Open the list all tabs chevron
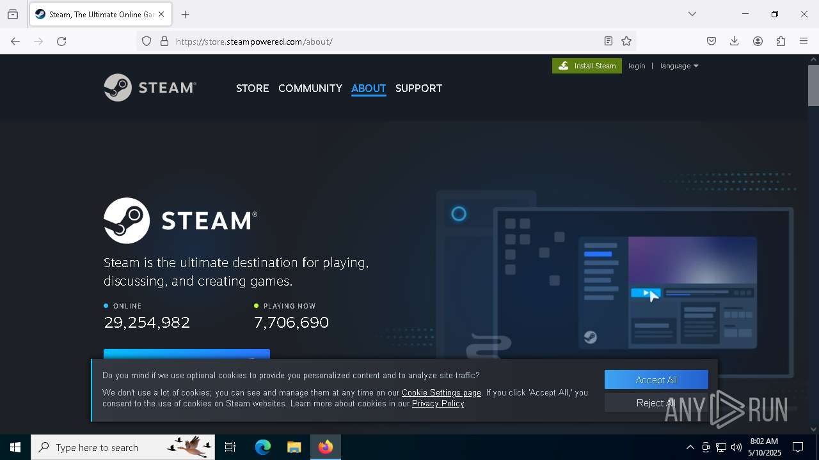The height and width of the screenshot is (460, 819). pyautogui.click(x=692, y=14)
